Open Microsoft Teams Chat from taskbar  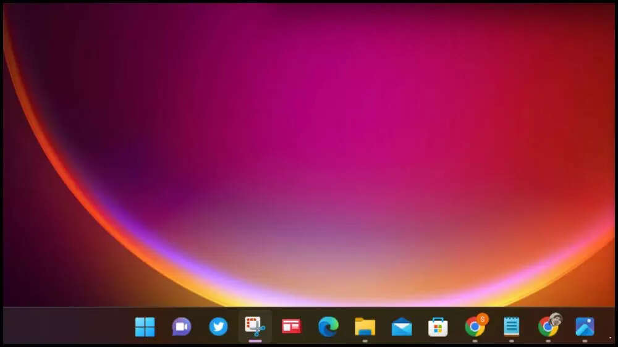click(182, 327)
